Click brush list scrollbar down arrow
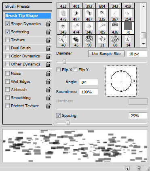Screen dimensions: 150x171 [144, 44]
